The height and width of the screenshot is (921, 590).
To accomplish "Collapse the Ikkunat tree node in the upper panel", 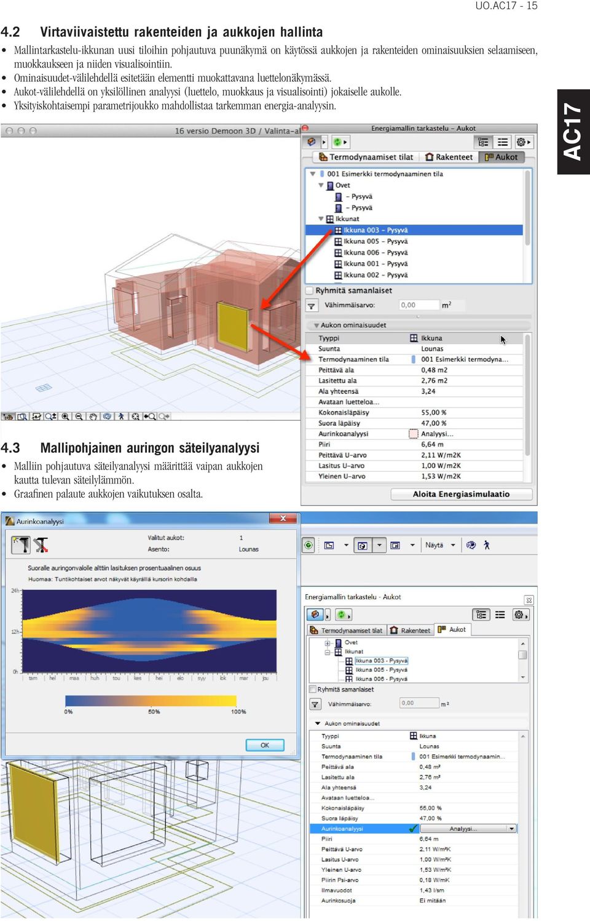I will click(x=321, y=219).
